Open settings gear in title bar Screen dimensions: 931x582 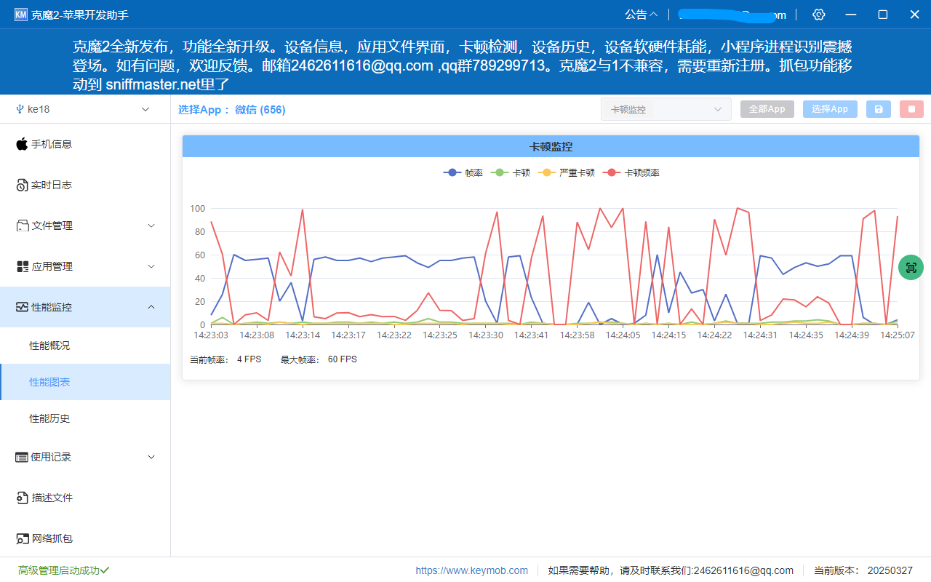819,15
